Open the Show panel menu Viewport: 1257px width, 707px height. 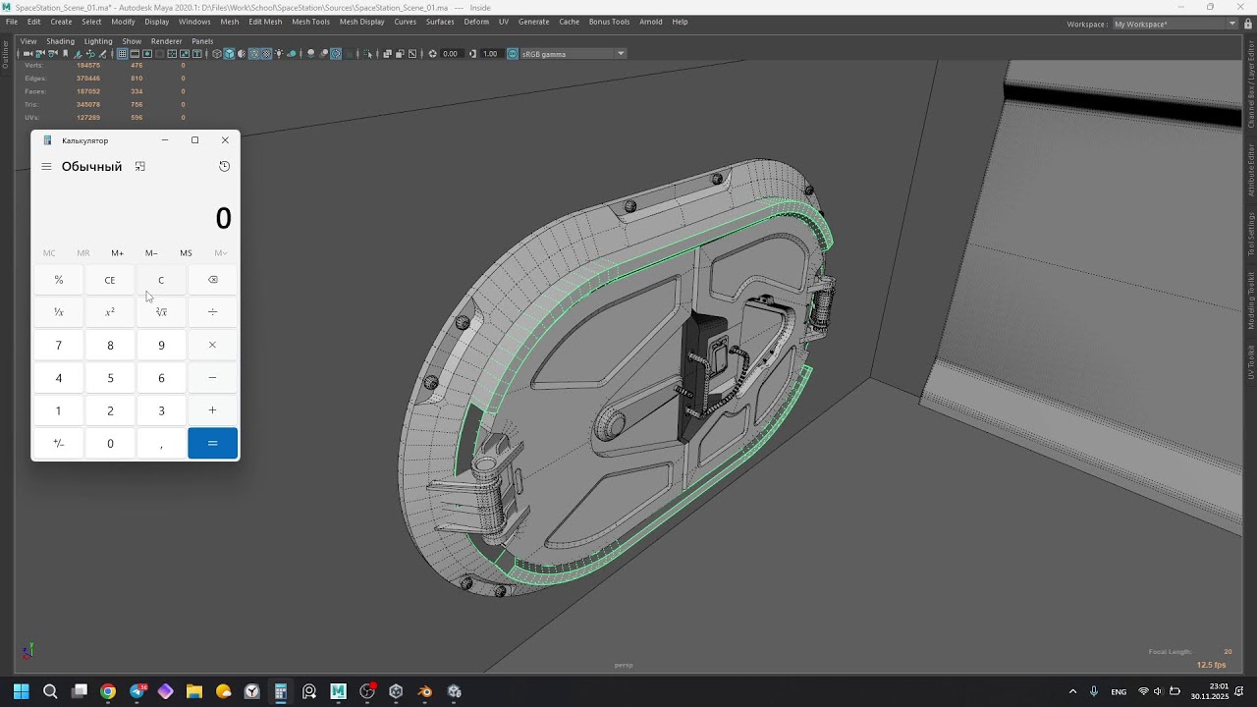point(132,41)
